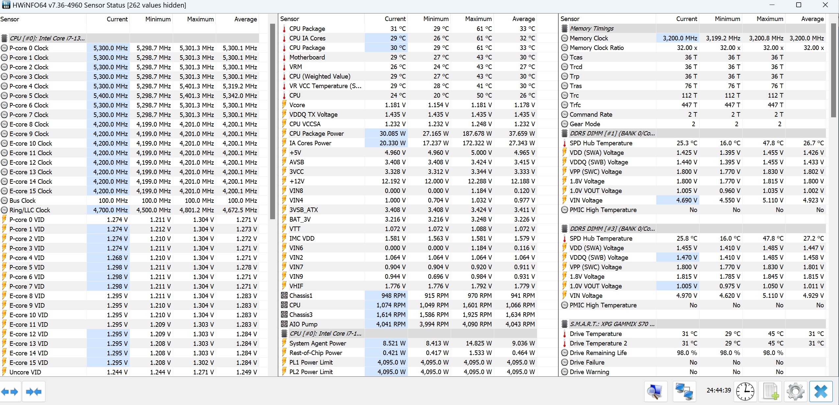Open sensor settings gear icon

(x=796, y=392)
